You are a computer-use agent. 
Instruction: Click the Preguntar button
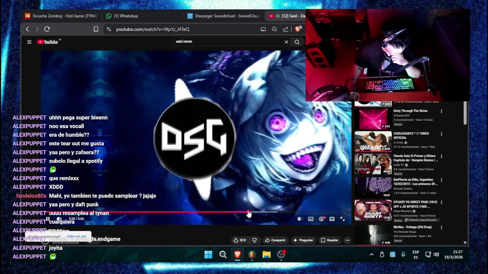(303, 240)
